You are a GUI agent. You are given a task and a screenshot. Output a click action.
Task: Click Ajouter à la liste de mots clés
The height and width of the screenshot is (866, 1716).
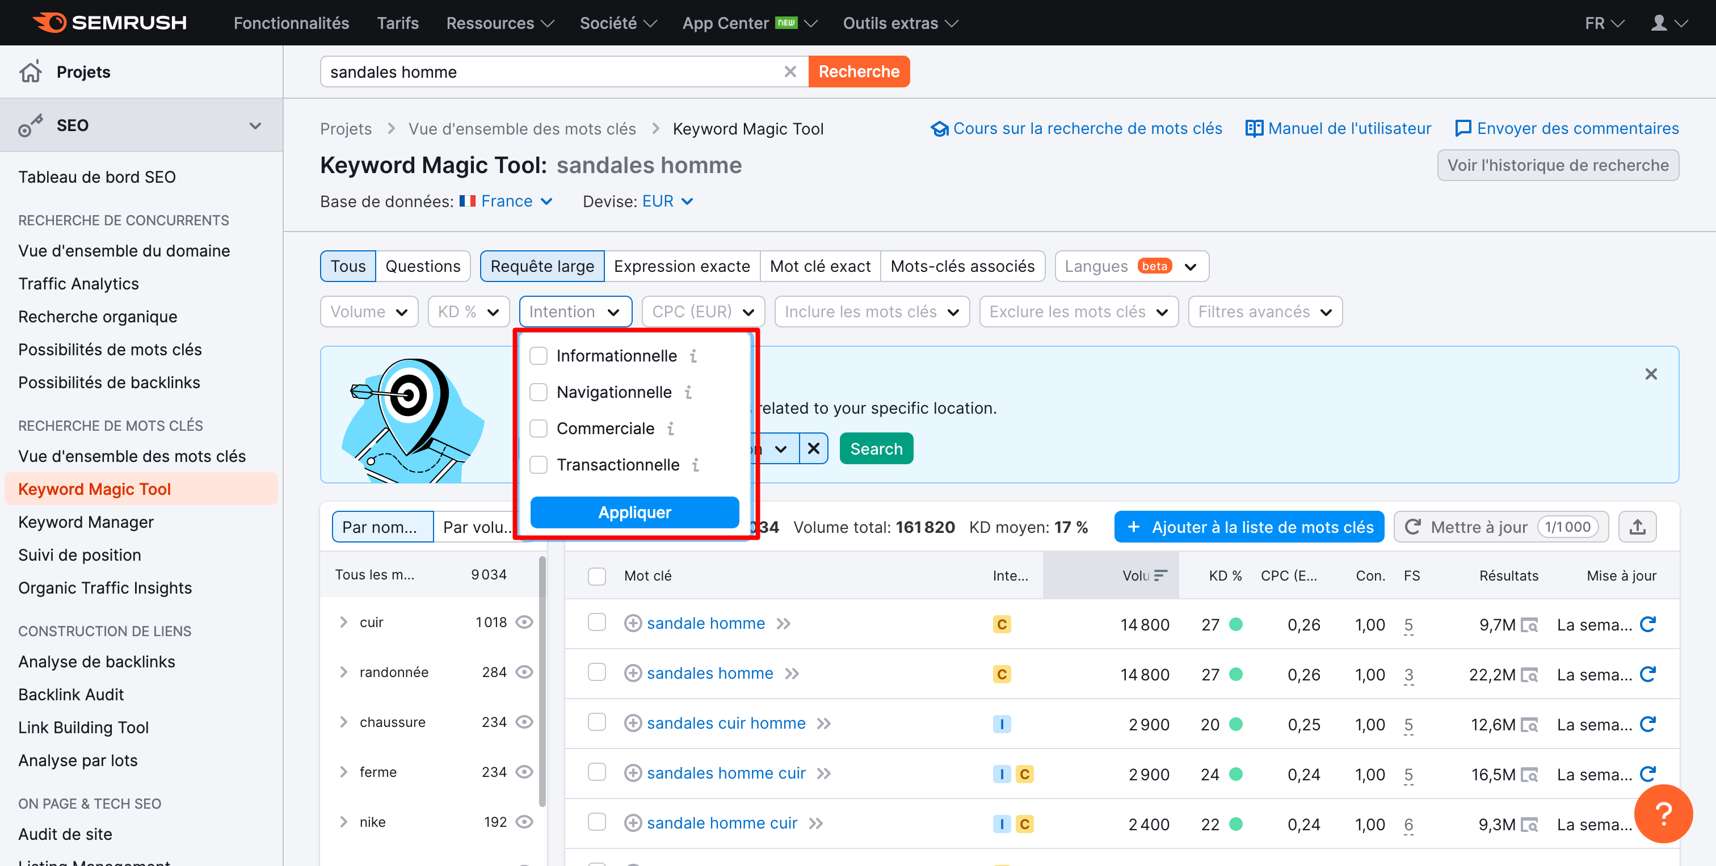click(x=1249, y=527)
